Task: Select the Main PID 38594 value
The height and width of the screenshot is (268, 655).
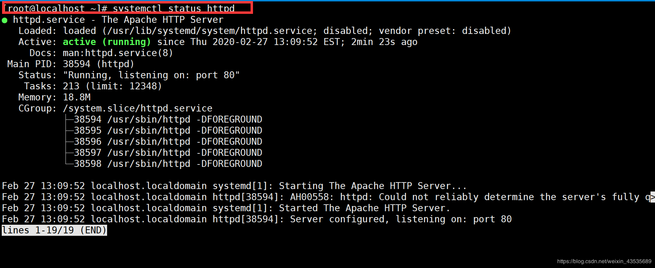Action: coord(76,64)
